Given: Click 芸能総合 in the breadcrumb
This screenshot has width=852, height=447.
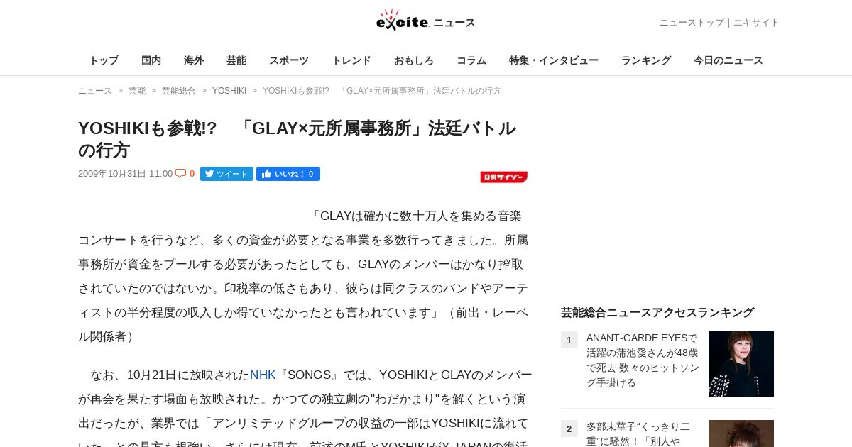Looking at the screenshot, I should tap(179, 91).
